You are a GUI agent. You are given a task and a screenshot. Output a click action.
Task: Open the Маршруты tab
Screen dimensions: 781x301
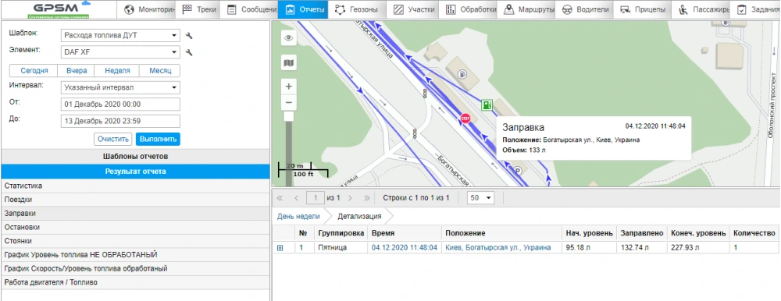(x=526, y=9)
